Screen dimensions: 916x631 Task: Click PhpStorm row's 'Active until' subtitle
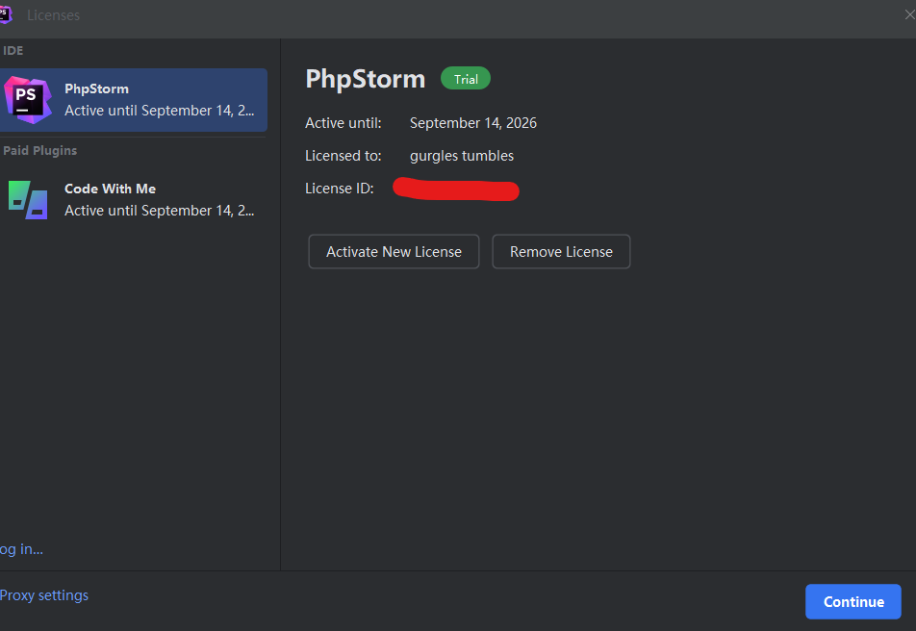(159, 111)
